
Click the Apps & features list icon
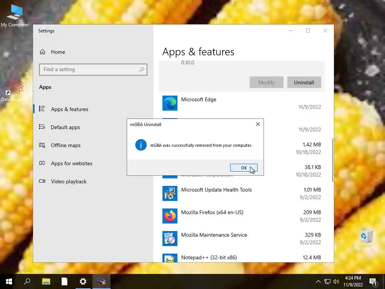tap(42, 109)
